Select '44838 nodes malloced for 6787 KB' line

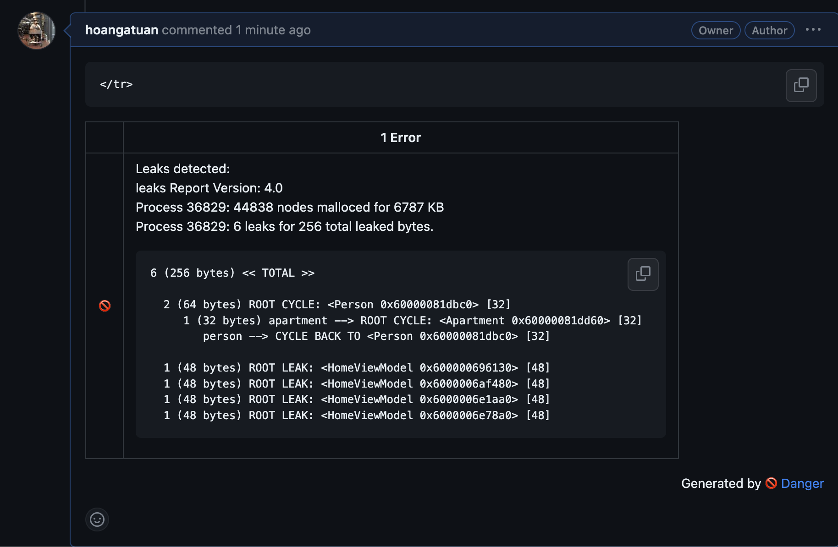290,207
